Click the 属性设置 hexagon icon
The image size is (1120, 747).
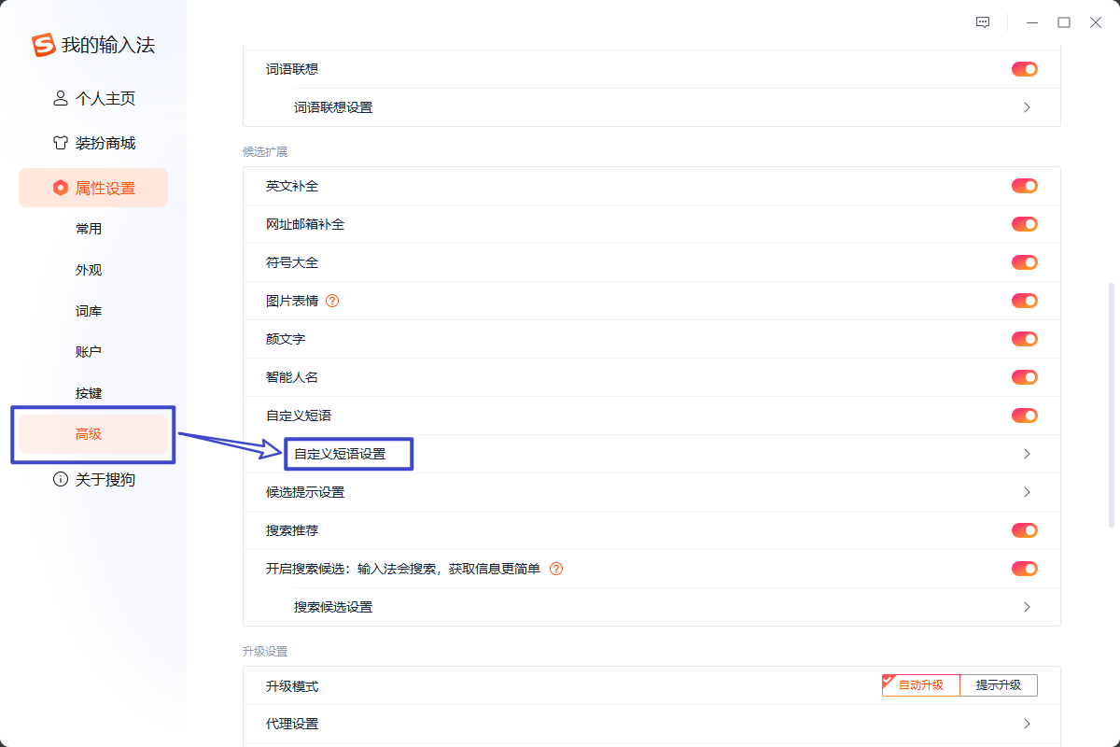(61, 188)
